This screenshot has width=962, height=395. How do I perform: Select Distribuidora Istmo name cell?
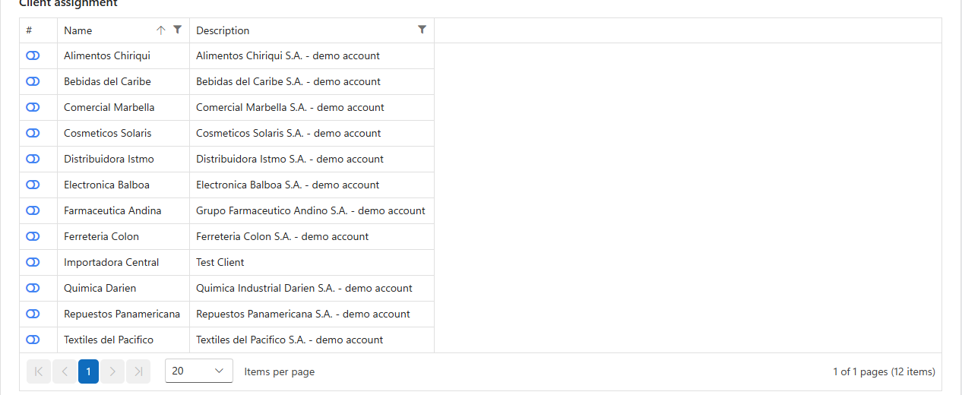pos(124,159)
